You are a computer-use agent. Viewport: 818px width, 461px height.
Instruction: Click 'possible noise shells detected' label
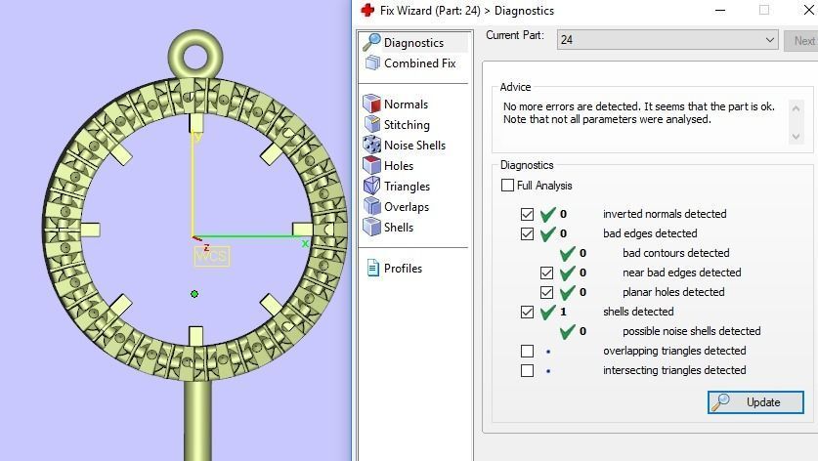pos(691,331)
